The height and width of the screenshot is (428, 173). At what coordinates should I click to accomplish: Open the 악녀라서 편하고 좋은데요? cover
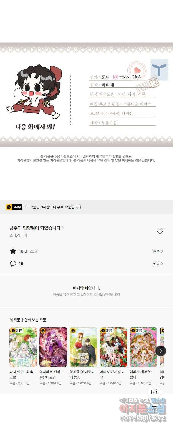(53, 347)
